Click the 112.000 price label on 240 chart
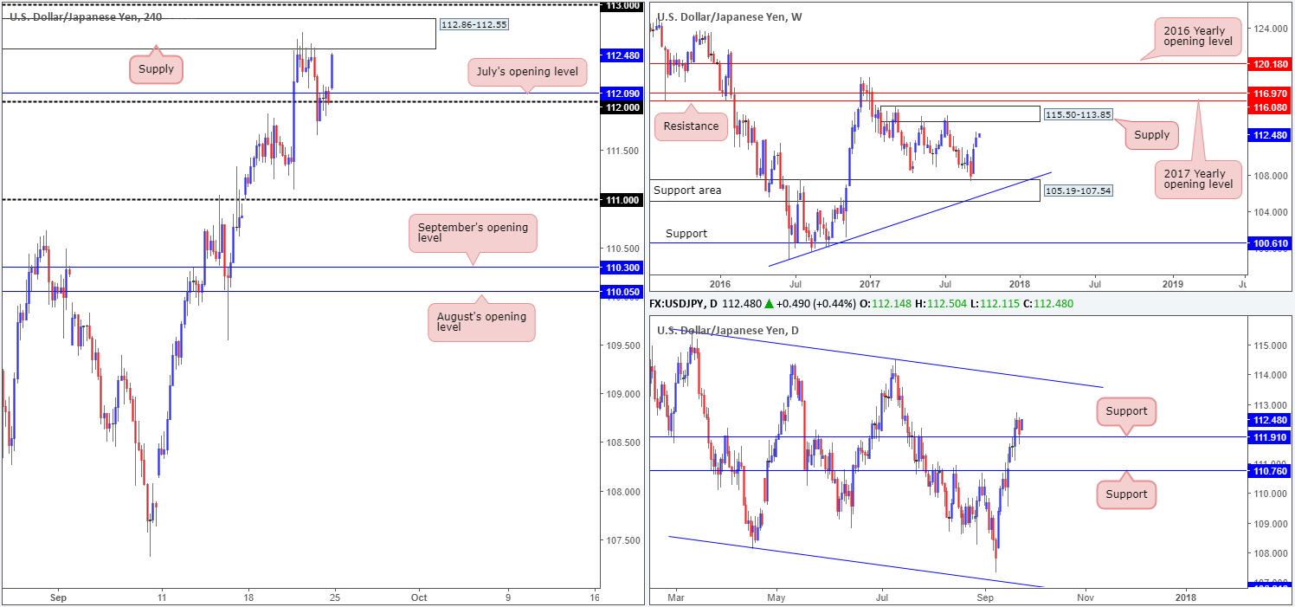Image resolution: width=1295 pixels, height=607 pixels. [623, 107]
